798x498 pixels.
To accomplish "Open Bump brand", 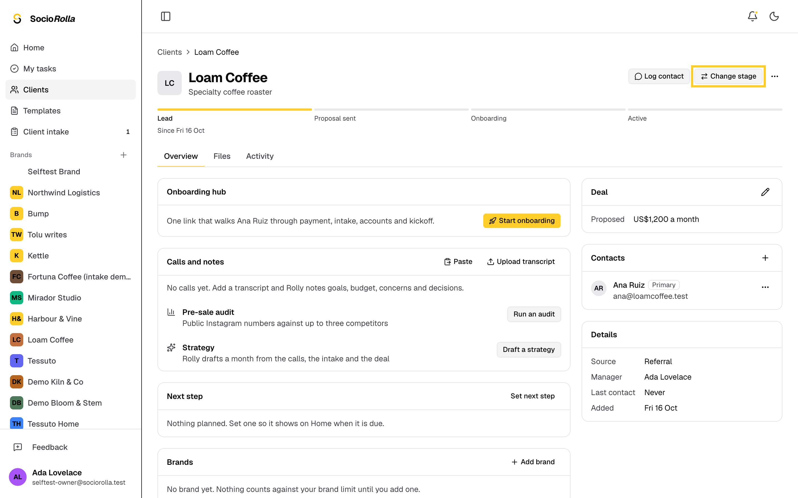I will pos(71,214).
